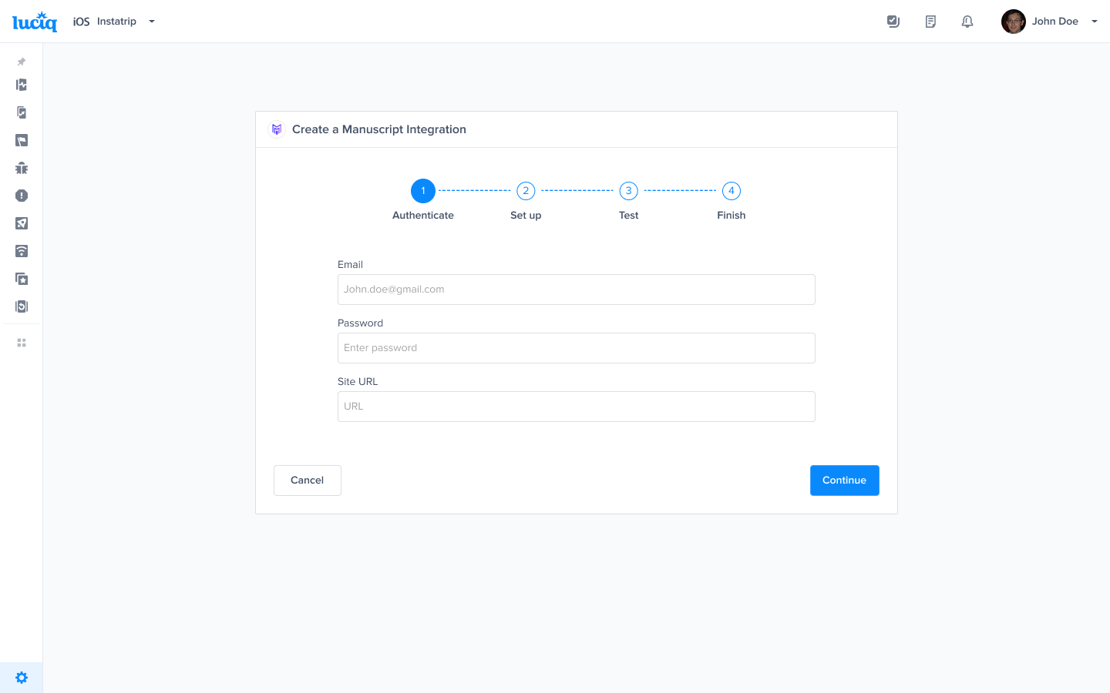
Task: Open the rocket icon in sidebar
Action: [22, 223]
